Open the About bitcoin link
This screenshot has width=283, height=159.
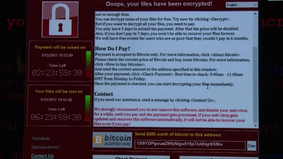pos(40,138)
